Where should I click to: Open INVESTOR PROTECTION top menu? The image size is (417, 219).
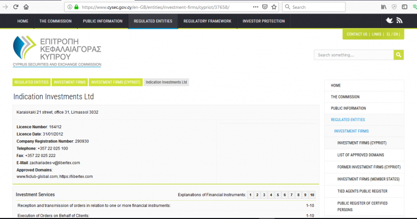264,21
